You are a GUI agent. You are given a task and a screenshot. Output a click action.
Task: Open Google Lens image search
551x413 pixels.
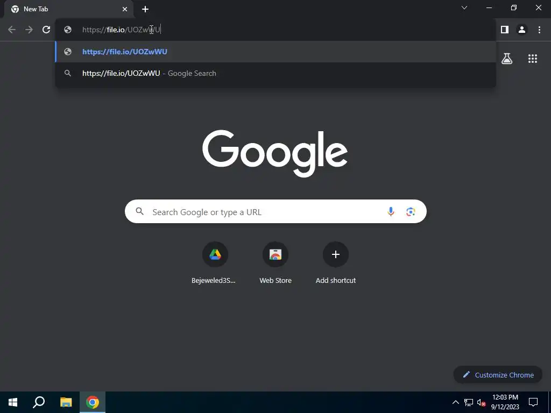(x=411, y=211)
